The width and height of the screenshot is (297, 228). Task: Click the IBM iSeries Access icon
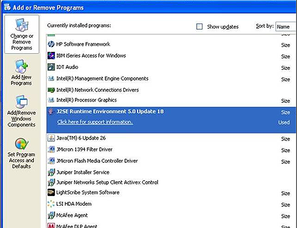[51, 55]
